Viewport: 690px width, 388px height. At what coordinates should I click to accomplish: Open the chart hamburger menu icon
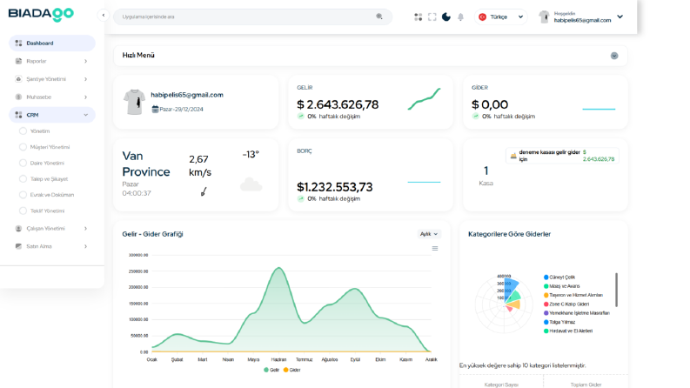[x=435, y=249]
